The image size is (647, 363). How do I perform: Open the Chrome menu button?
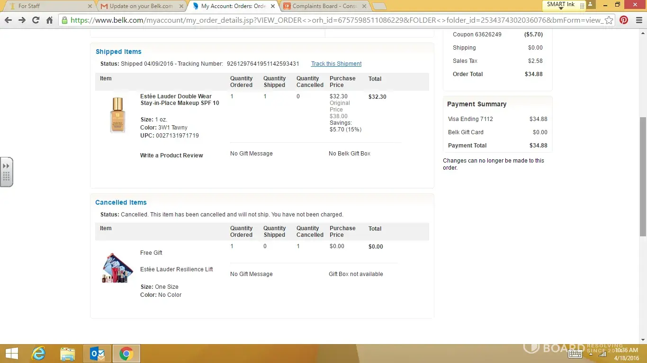pos(638,20)
